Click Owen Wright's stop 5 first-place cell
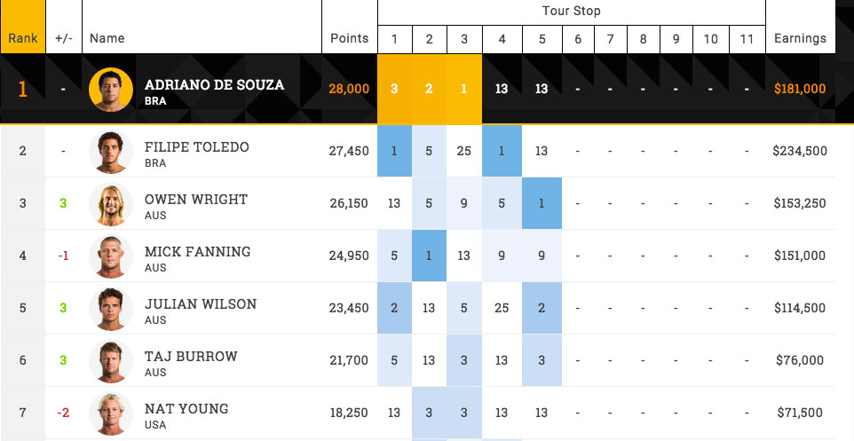 click(x=542, y=203)
